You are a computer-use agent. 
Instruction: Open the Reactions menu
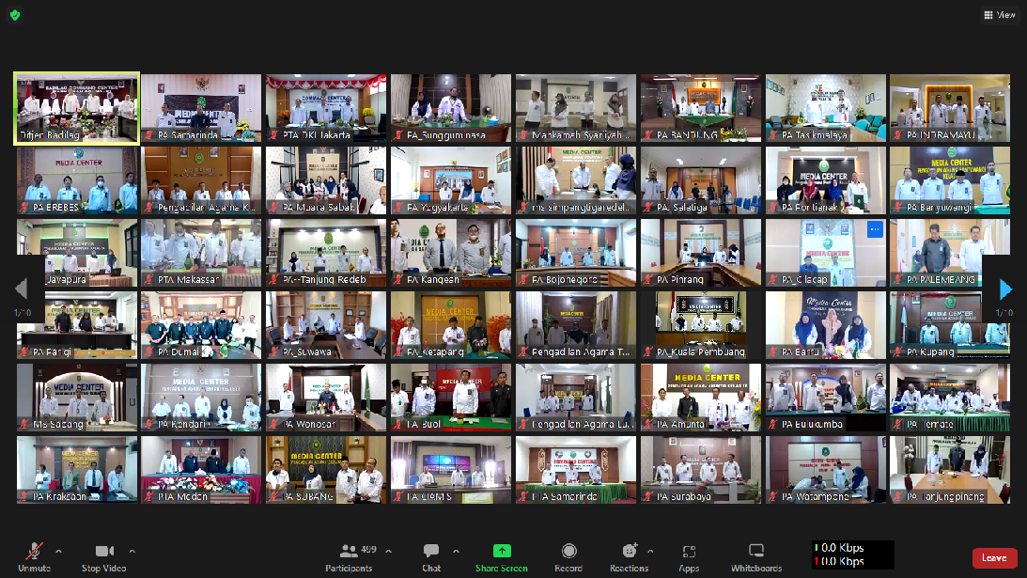pos(629,555)
